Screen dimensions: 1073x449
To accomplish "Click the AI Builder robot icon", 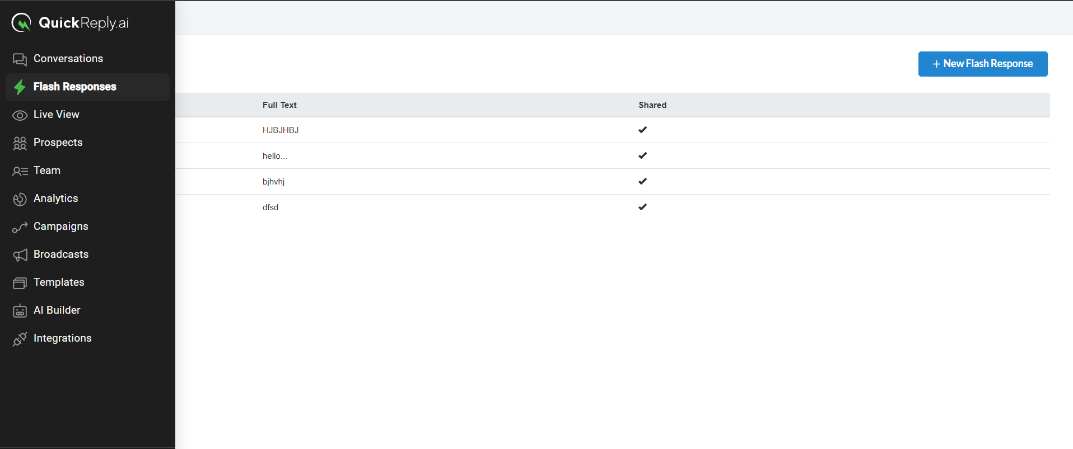I will pos(20,311).
